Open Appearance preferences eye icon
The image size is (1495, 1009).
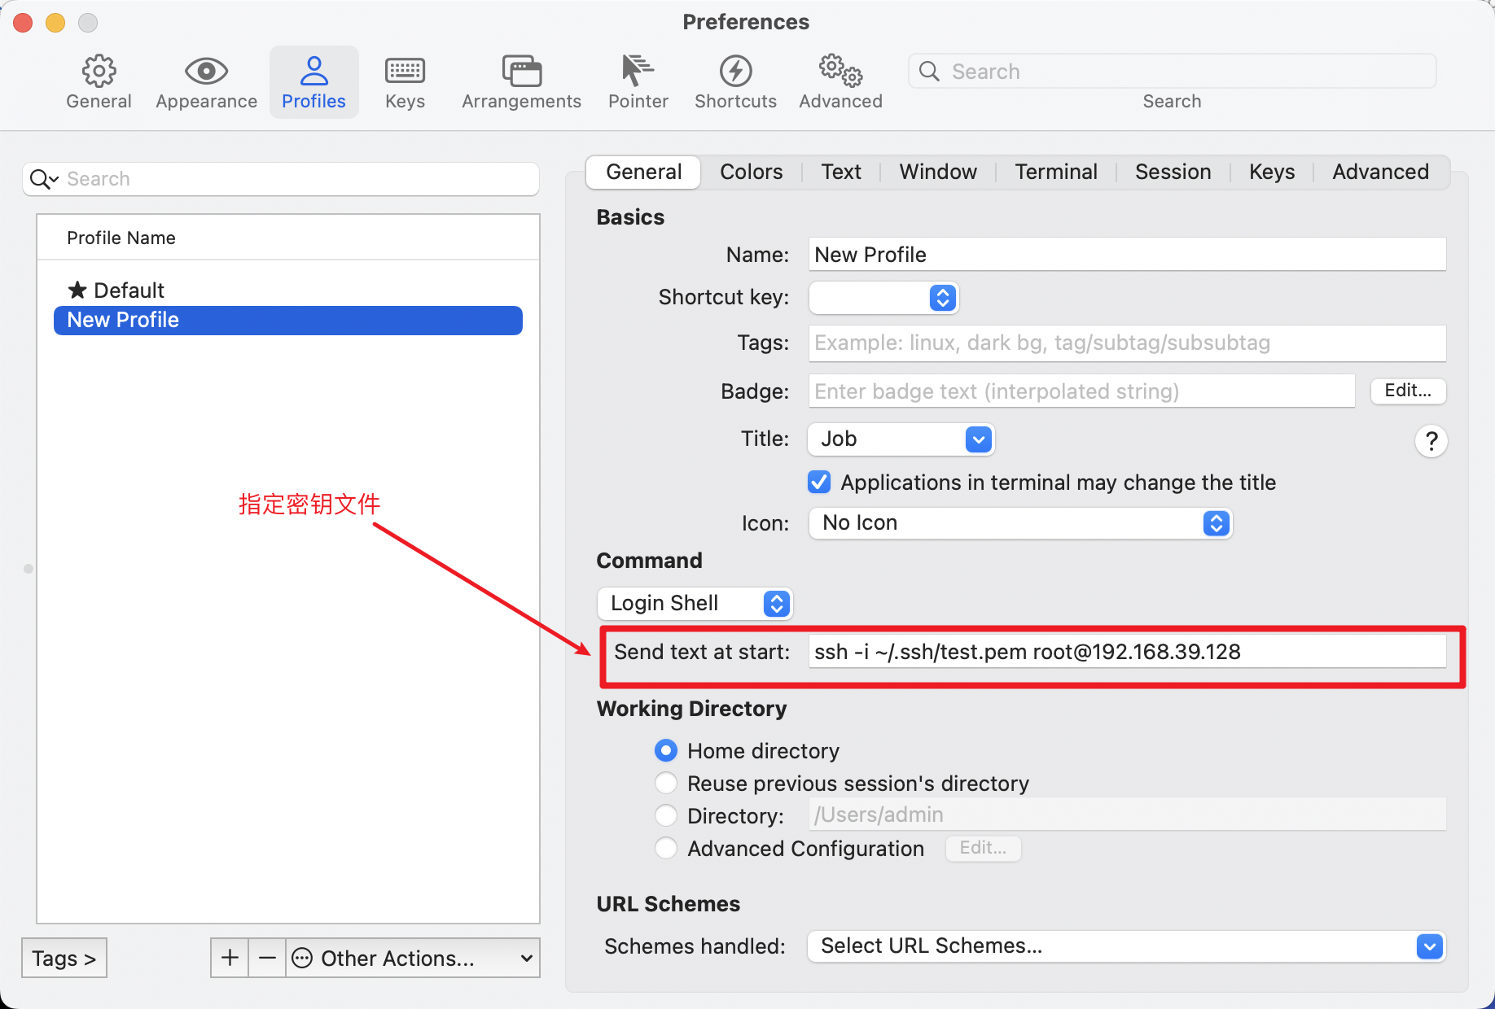pyautogui.click(x=206, y=72)
